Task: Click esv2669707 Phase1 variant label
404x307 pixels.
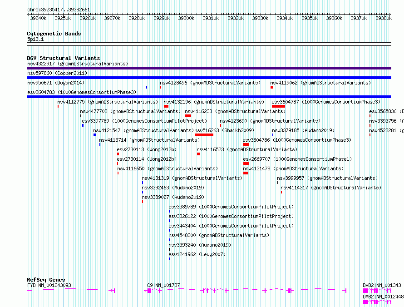Action: point(297,159)
